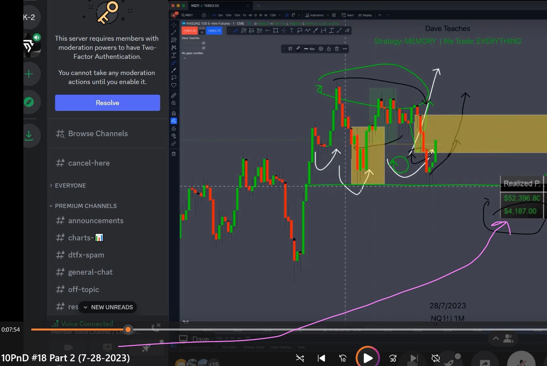Expand the timeframe dropdown arrow
The image size is (547, 366).
[x=280, y=15]
